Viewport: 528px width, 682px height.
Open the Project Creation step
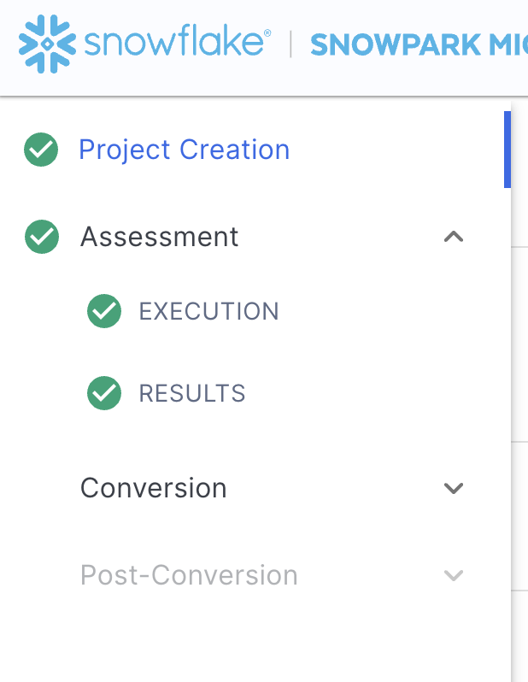pos(184,150)
